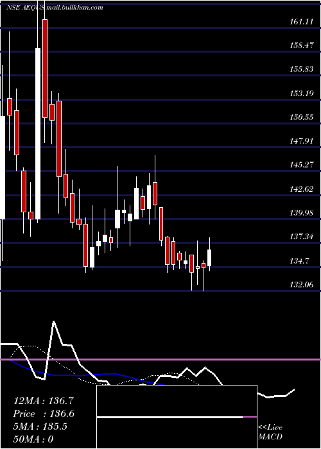Click the 158.47 price axis label
Viewport: 321px width, 449px height.
(x=302, y=46)
